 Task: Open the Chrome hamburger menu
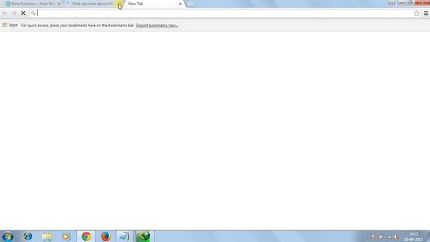[x=426, y=13]
